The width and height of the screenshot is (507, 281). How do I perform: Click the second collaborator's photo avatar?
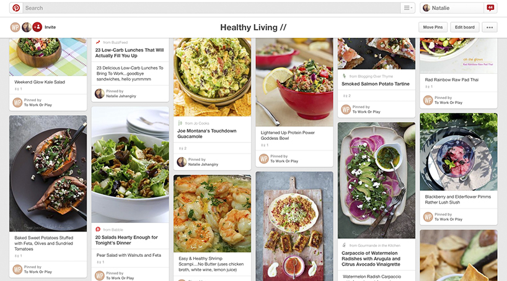pos(27,27)
